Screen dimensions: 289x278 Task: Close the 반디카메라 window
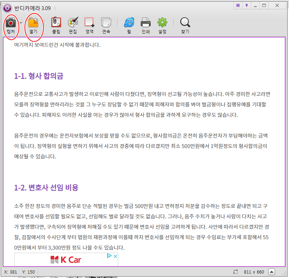277,6
